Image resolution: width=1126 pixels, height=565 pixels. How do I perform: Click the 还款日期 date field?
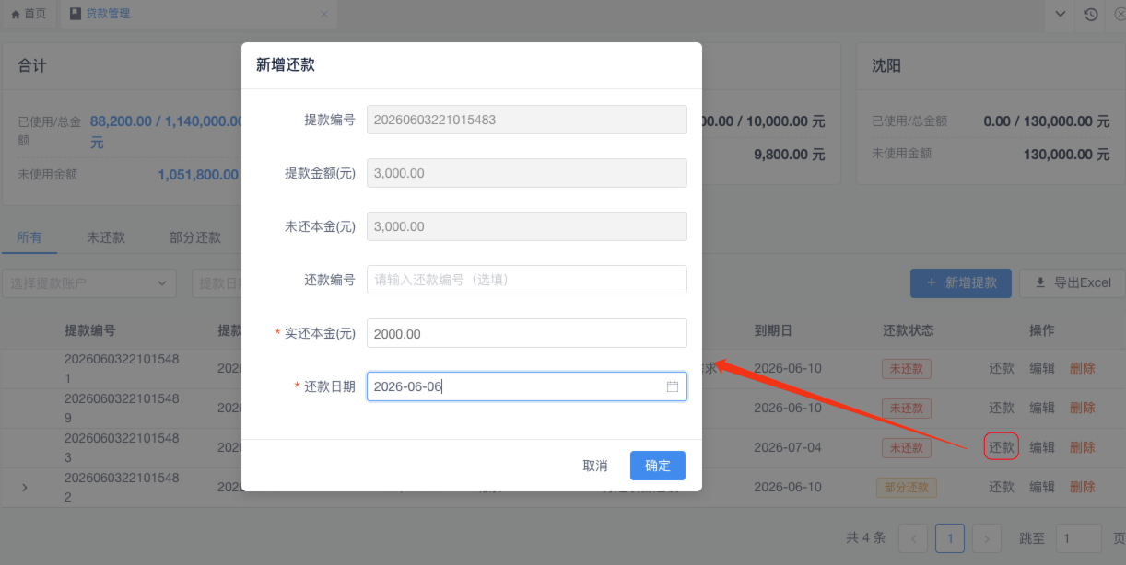pos(527,386)
